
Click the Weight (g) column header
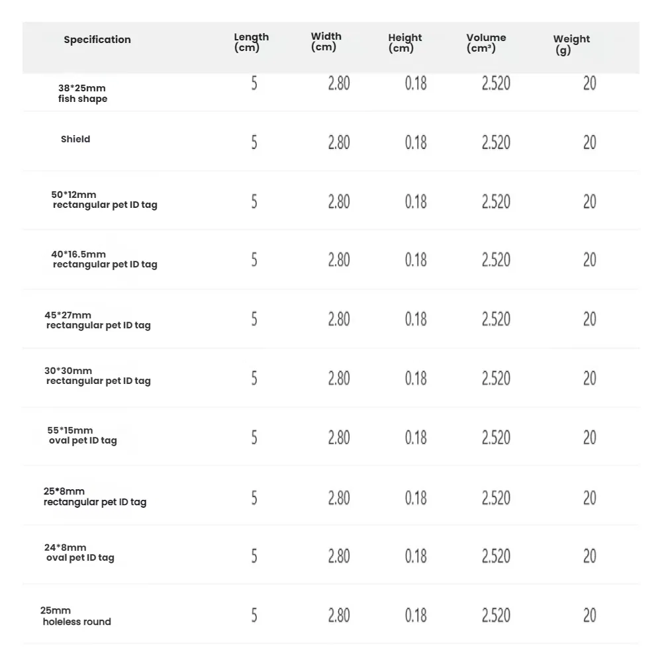pyautogui.click(x=571, y=44)
